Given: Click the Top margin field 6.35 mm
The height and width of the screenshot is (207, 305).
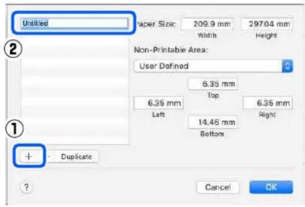Looking at the screenshot, I should [213, 84].
